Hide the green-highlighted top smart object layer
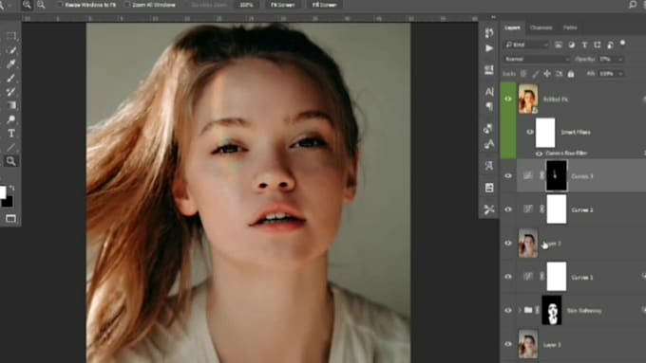This screenshot has height=363, width=646. [x=508, y=99]
